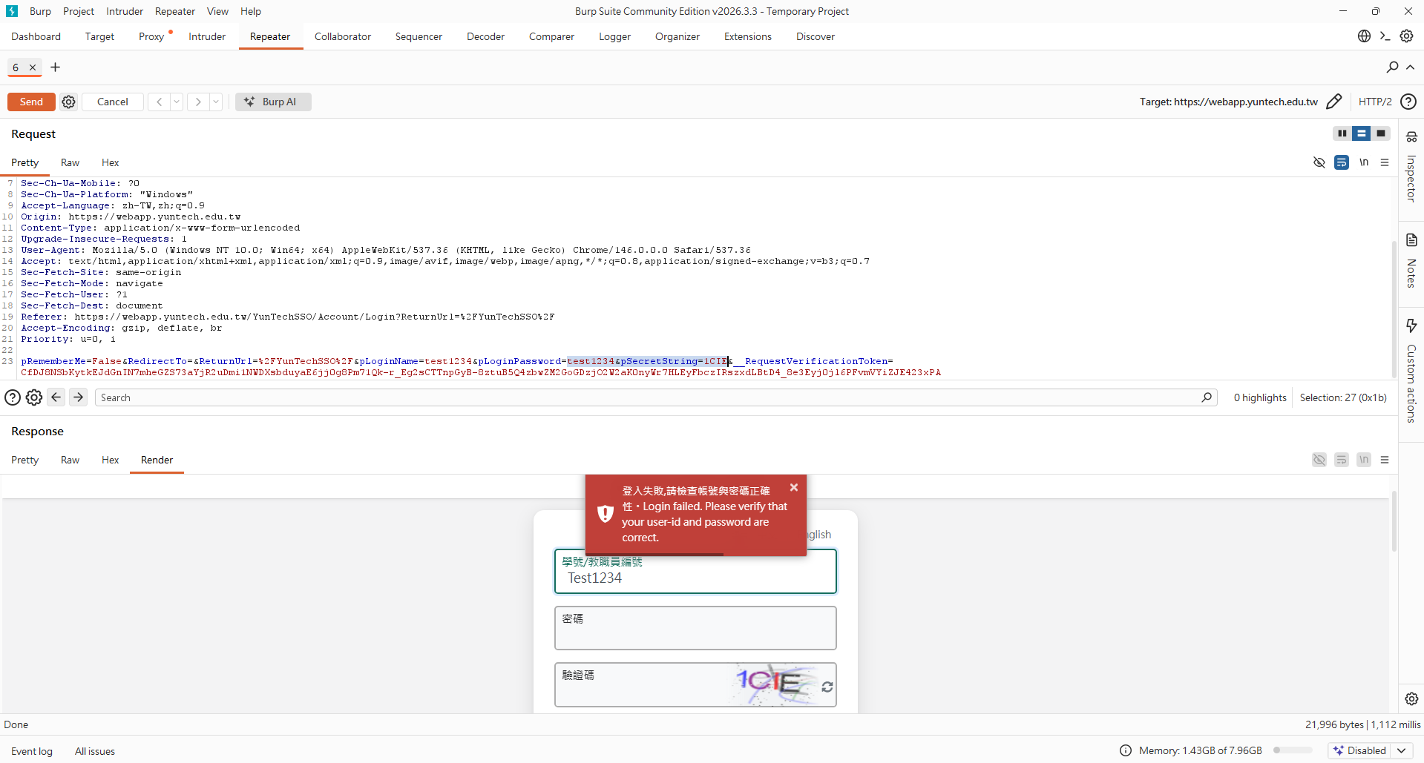This screenshot has width=1424, height=763.
Task: Open the Burp browser globe icon
Action: (x=1364, y=36)
